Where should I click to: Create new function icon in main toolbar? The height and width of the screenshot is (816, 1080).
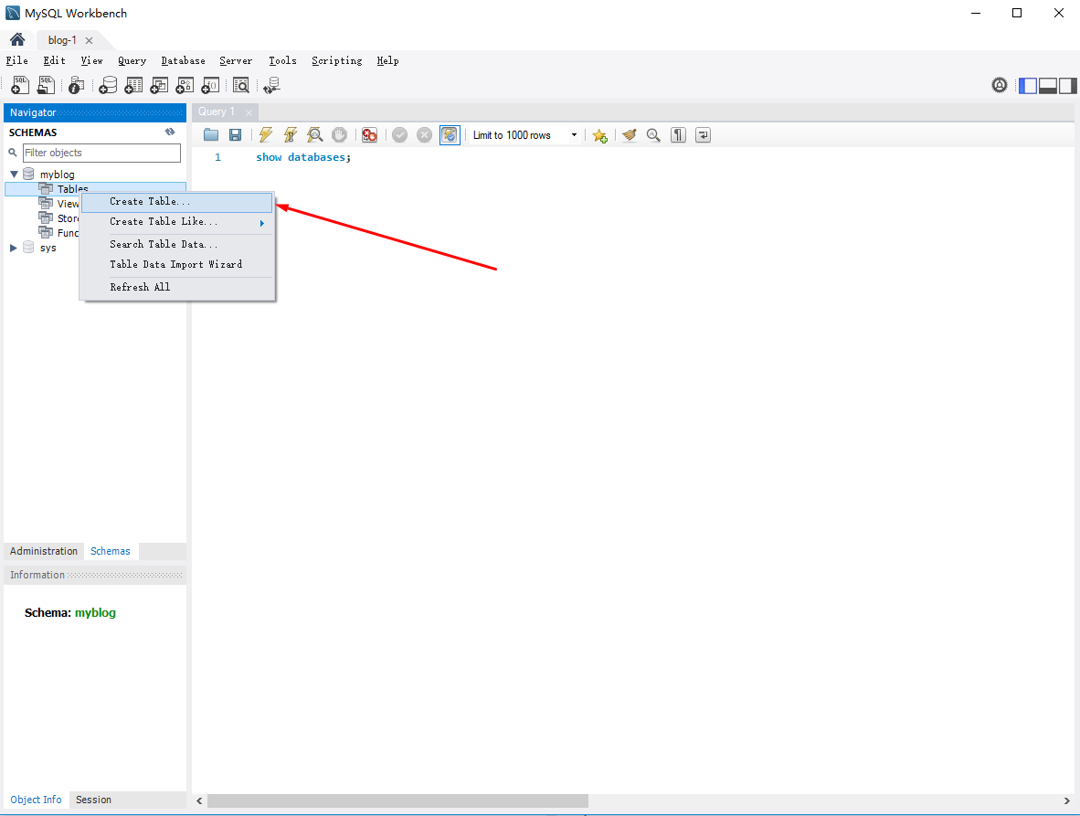tap(210, 85)
